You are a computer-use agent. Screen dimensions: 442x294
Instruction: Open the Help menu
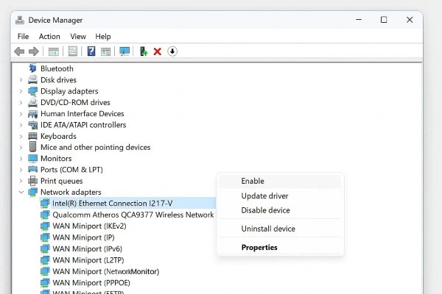[x=103, y=37]
